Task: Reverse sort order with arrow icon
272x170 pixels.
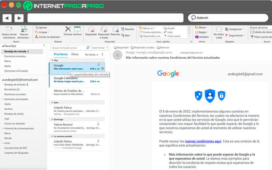Action: point(102,55)
